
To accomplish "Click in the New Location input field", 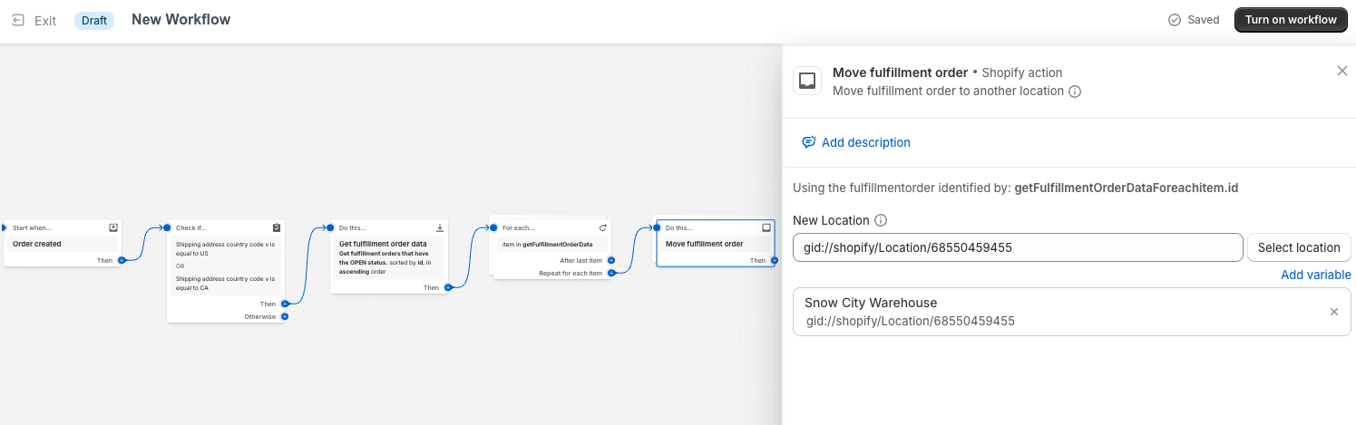I will pos(1018,247).
